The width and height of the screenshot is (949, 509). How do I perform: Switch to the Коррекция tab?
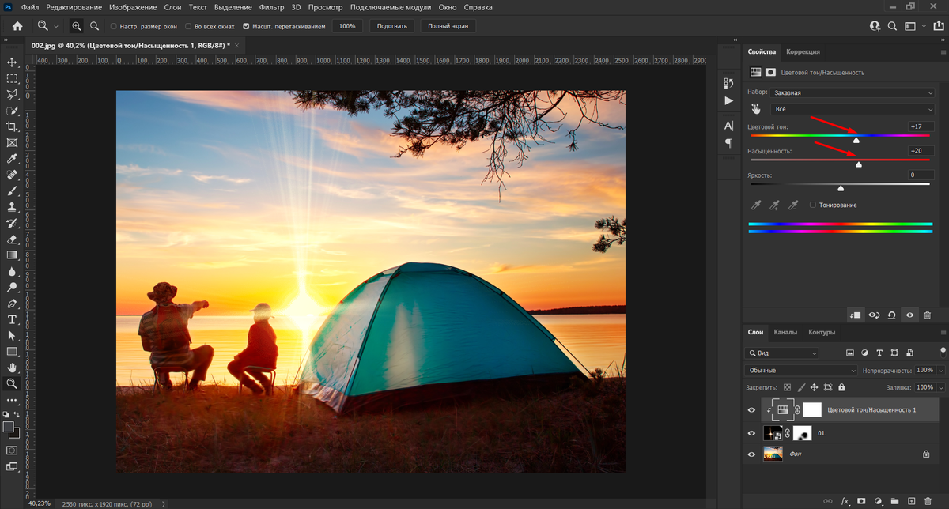pos(803,51)
